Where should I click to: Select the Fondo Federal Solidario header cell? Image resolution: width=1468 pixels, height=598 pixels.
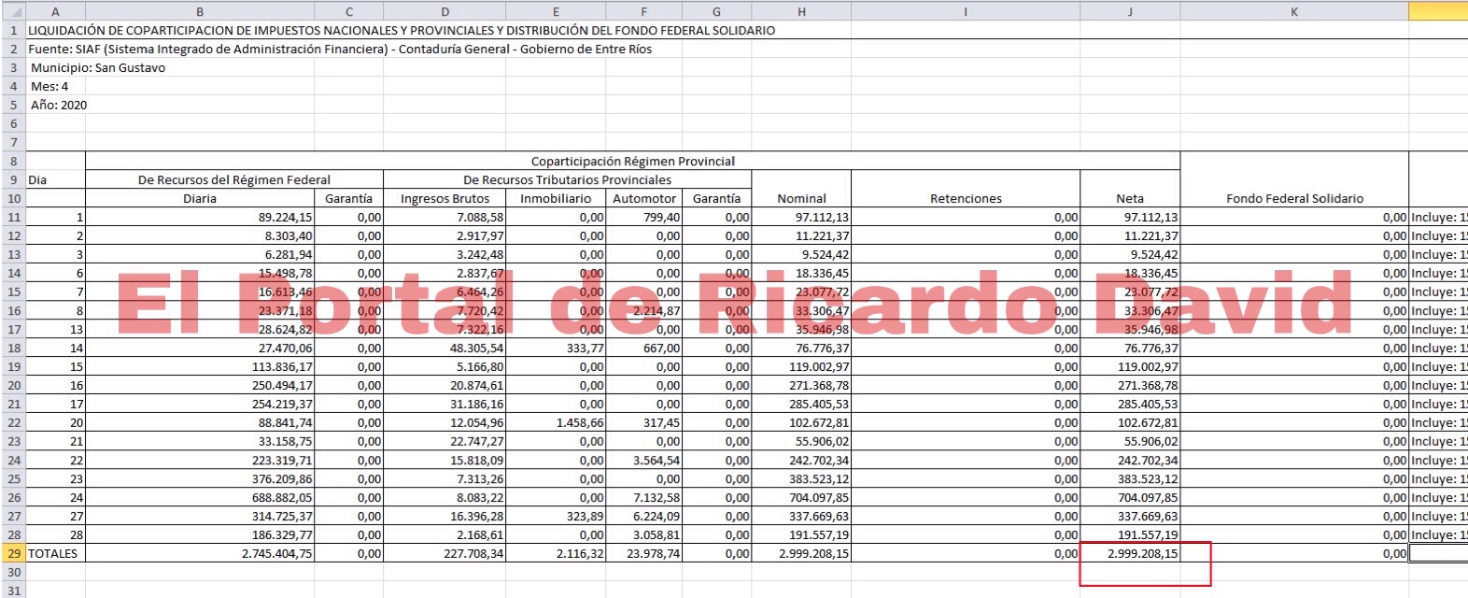pyautogui.click(x=1293, y=198)
